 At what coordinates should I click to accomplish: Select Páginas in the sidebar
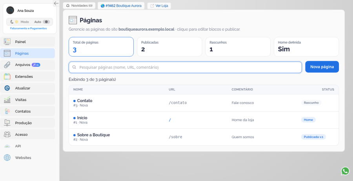click(x=27, y=53)
